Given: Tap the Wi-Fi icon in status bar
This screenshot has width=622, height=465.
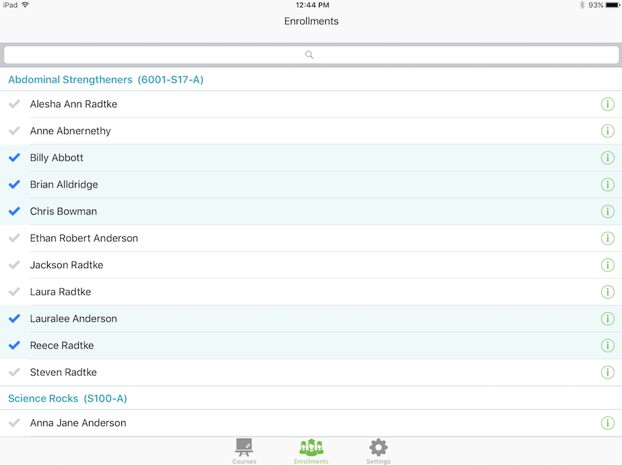Looking at the screenshot, I should (25, 4).
